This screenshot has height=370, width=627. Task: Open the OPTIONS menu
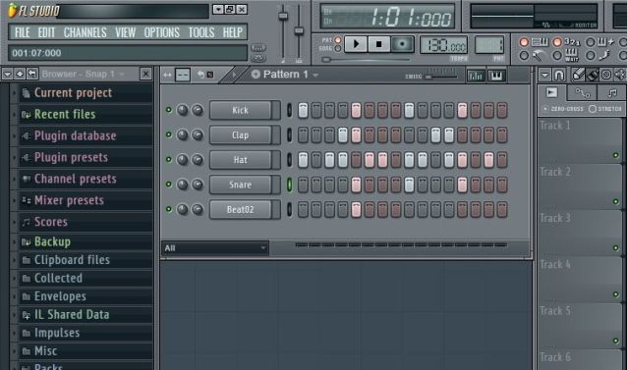(161, 32)
